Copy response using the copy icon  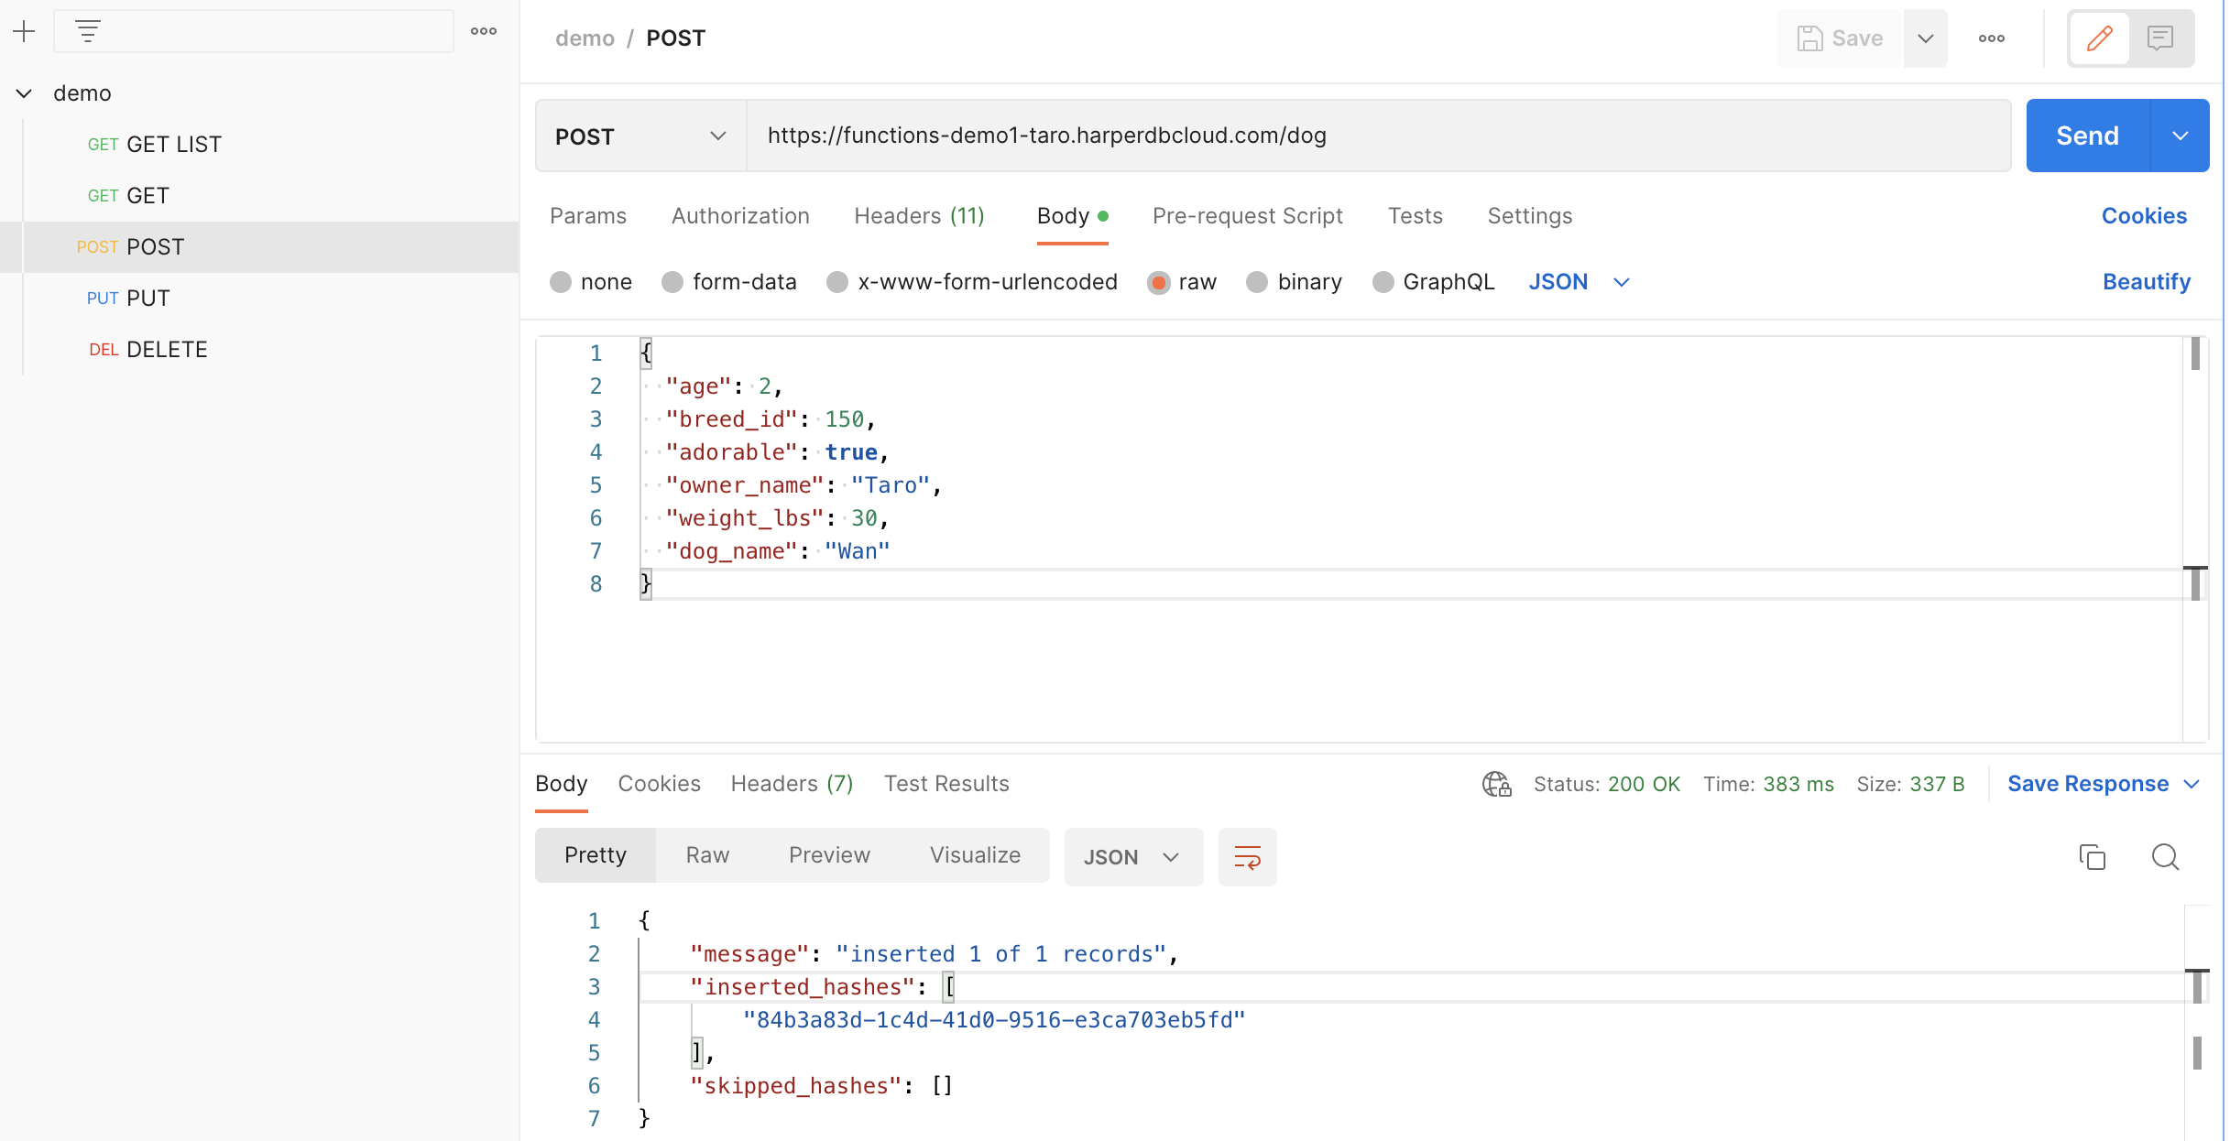pyautogui.click(x=2092, y=857)
